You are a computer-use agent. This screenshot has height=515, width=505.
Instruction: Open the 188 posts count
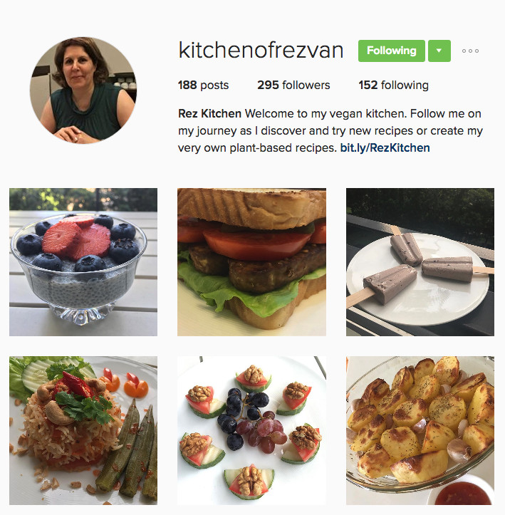[203, 85]
